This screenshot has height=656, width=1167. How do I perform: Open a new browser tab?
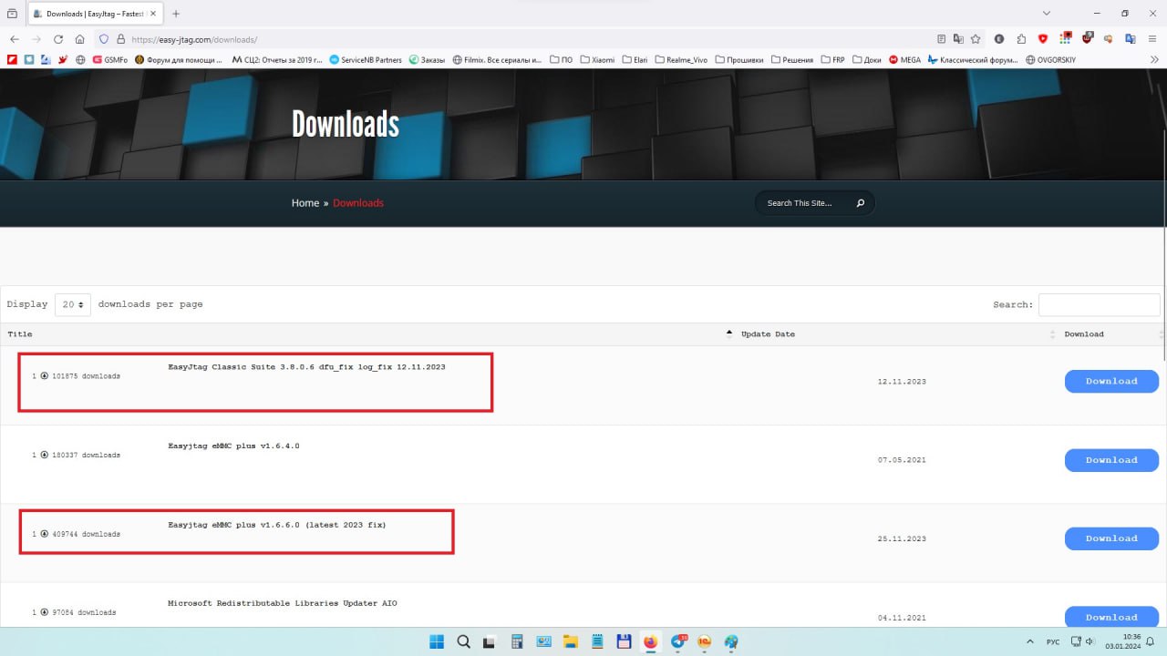pyautogui.click(x=176, y=14)
